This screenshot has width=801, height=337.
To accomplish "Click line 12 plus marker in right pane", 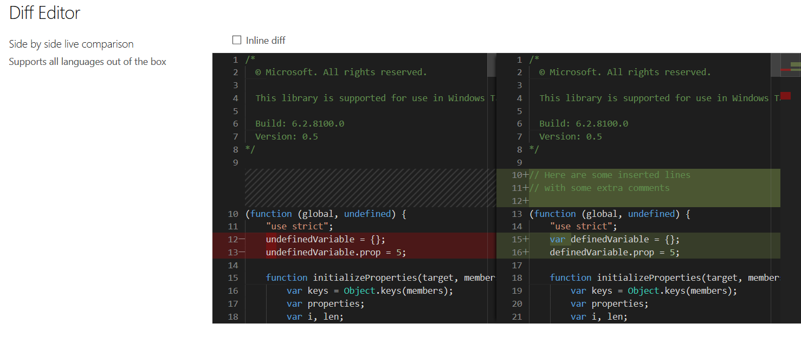I will click(526, 201).
